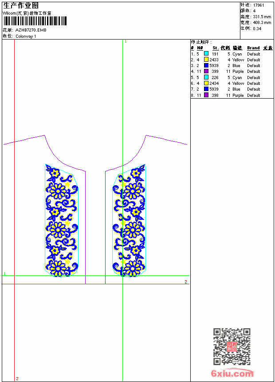Click the green marker 1 at top
This screenshot has width=275, height=382.
(x=126, y=42)
